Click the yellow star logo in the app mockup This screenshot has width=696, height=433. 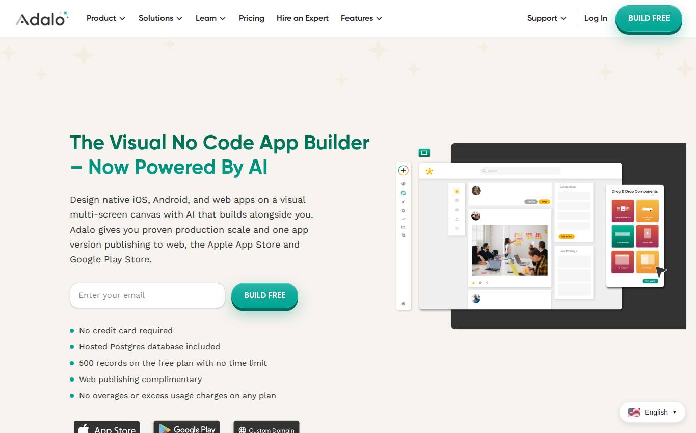coord(429,171)
